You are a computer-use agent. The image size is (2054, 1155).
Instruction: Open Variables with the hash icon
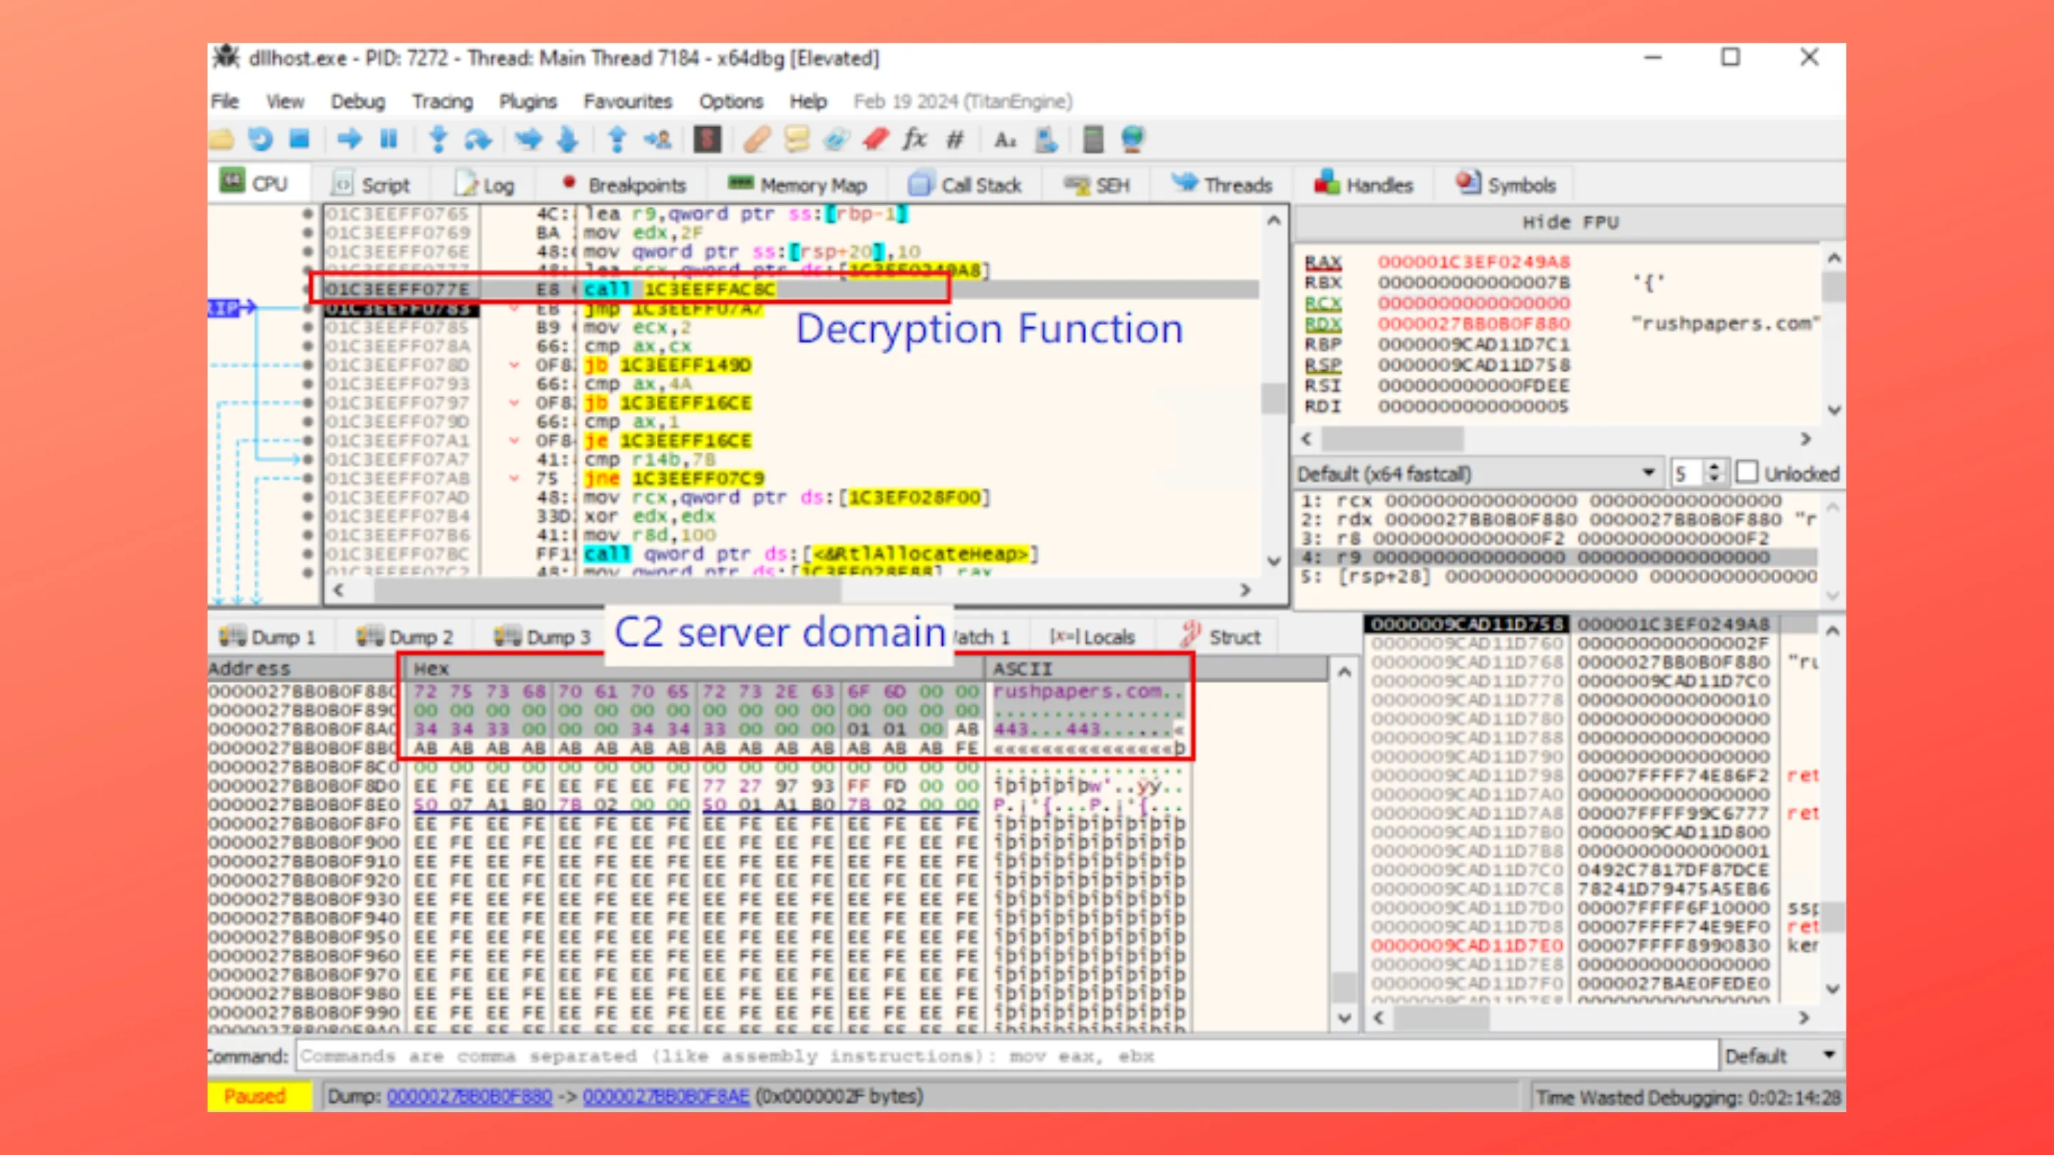(954, 140)
